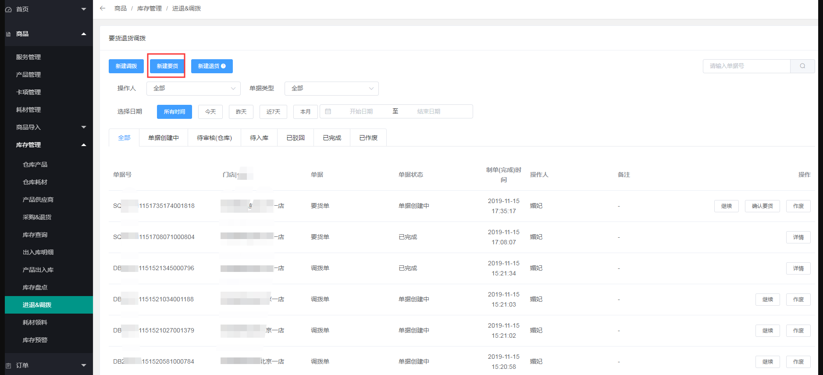Image resolution: width=823 pixels, height=375 pixels.
Task: Switch to the 已完成 tab
Action: (332, 138)
